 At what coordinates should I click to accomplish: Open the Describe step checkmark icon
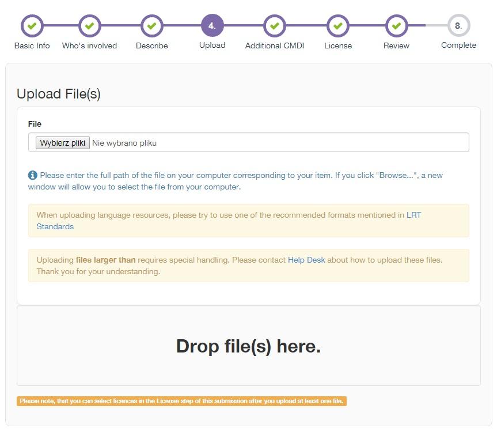[152, 26]
